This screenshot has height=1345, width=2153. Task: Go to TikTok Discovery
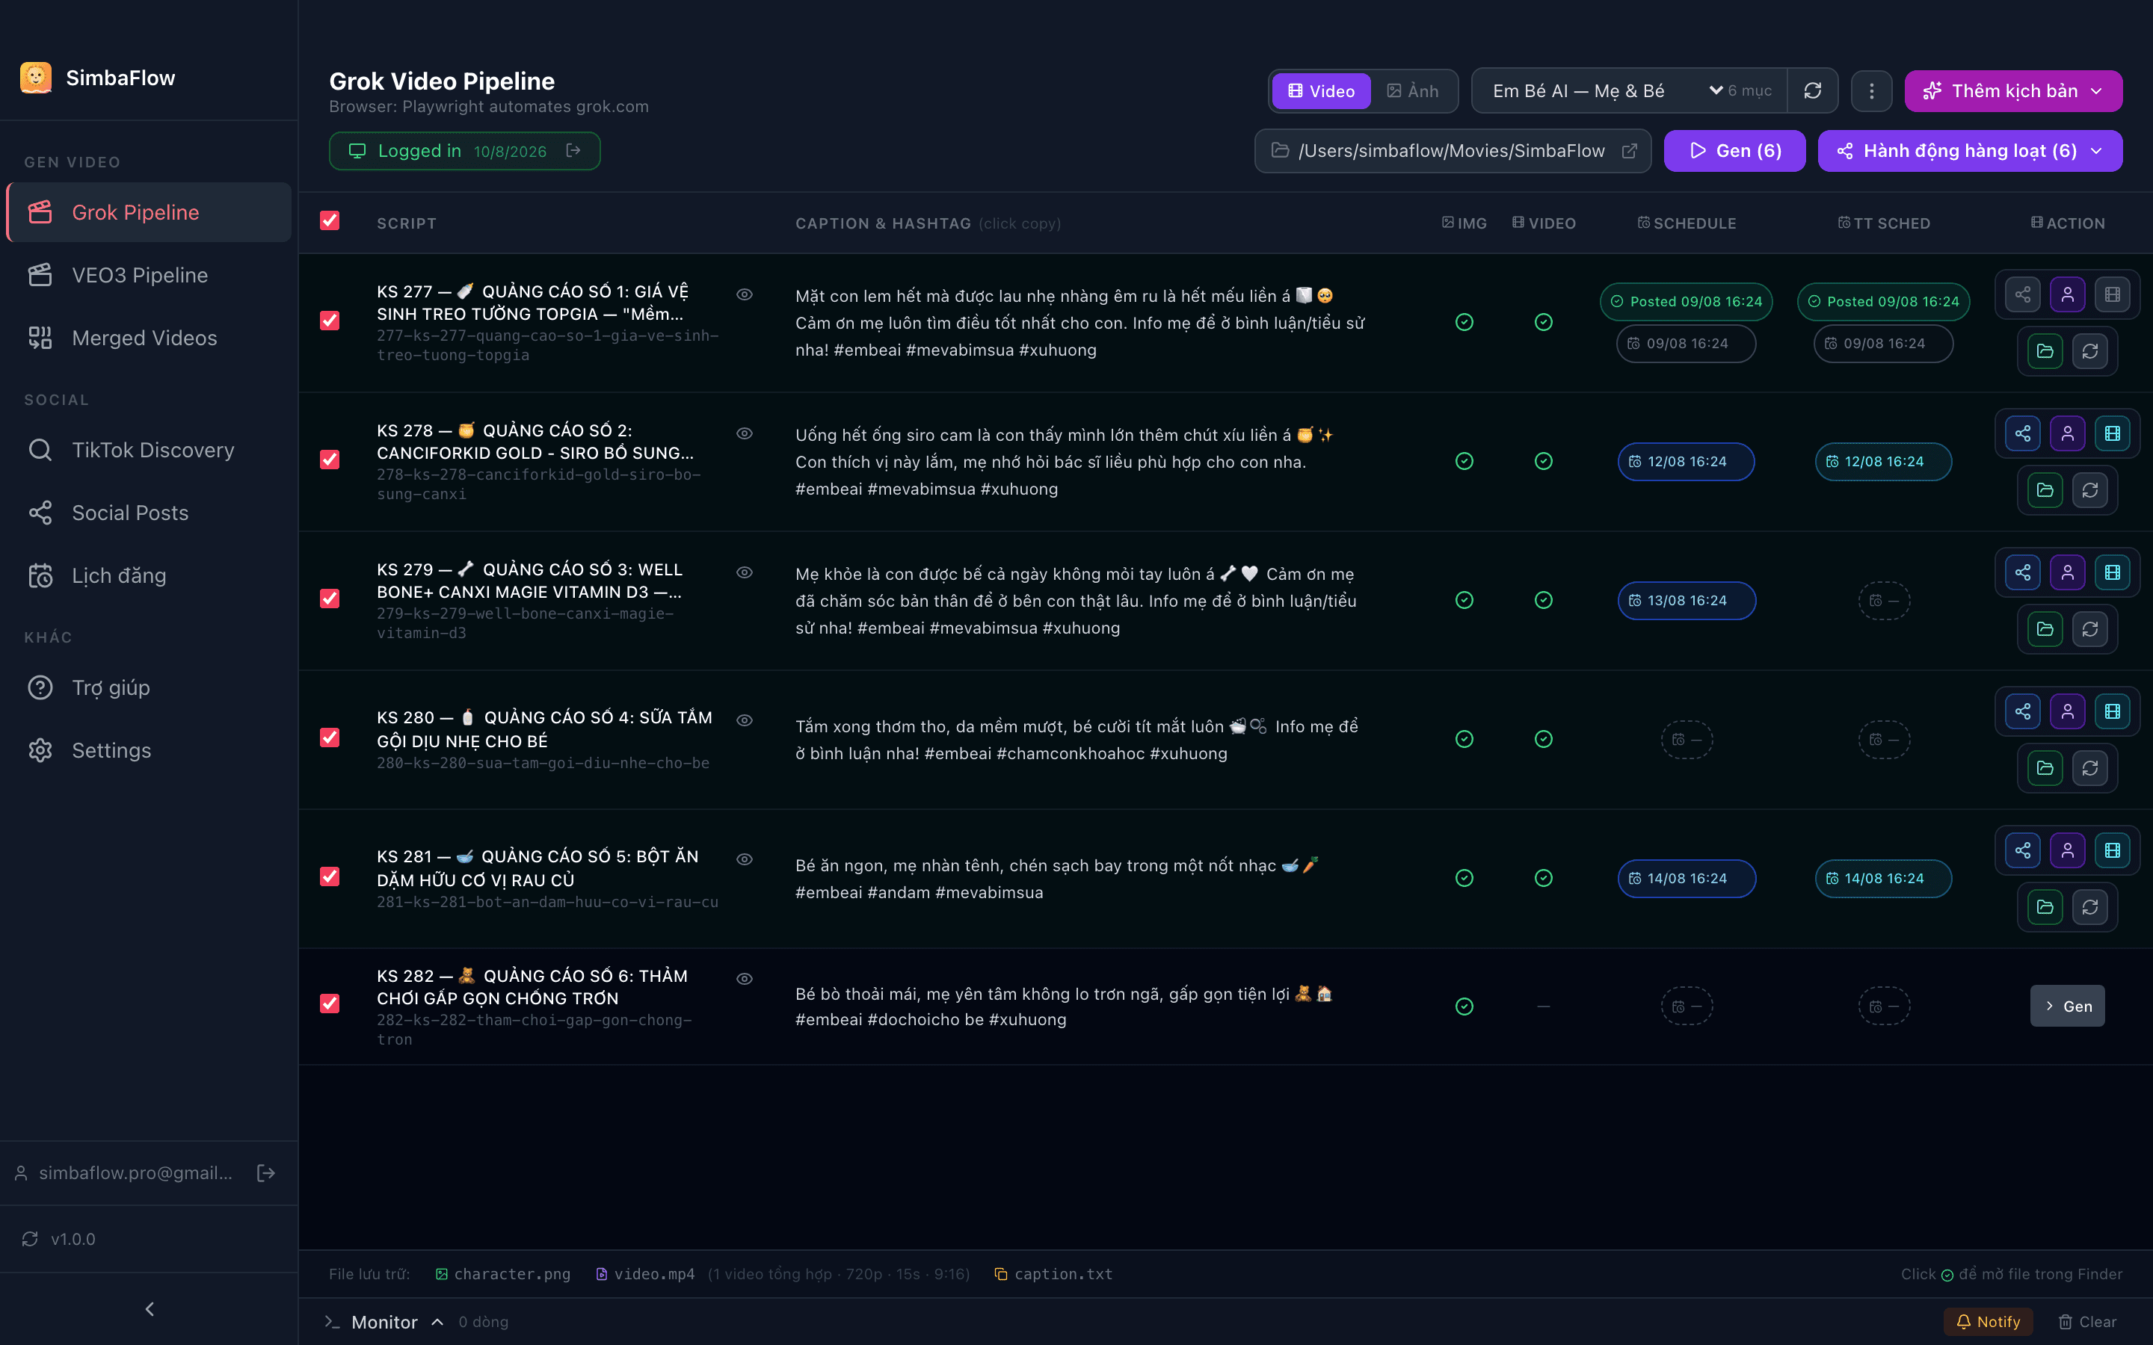tap(149, 450)
